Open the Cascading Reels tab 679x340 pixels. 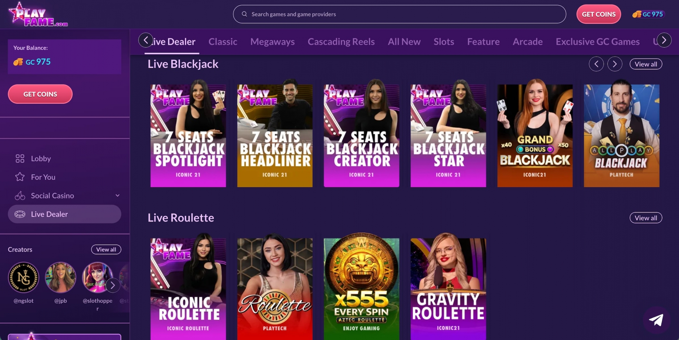341,41
